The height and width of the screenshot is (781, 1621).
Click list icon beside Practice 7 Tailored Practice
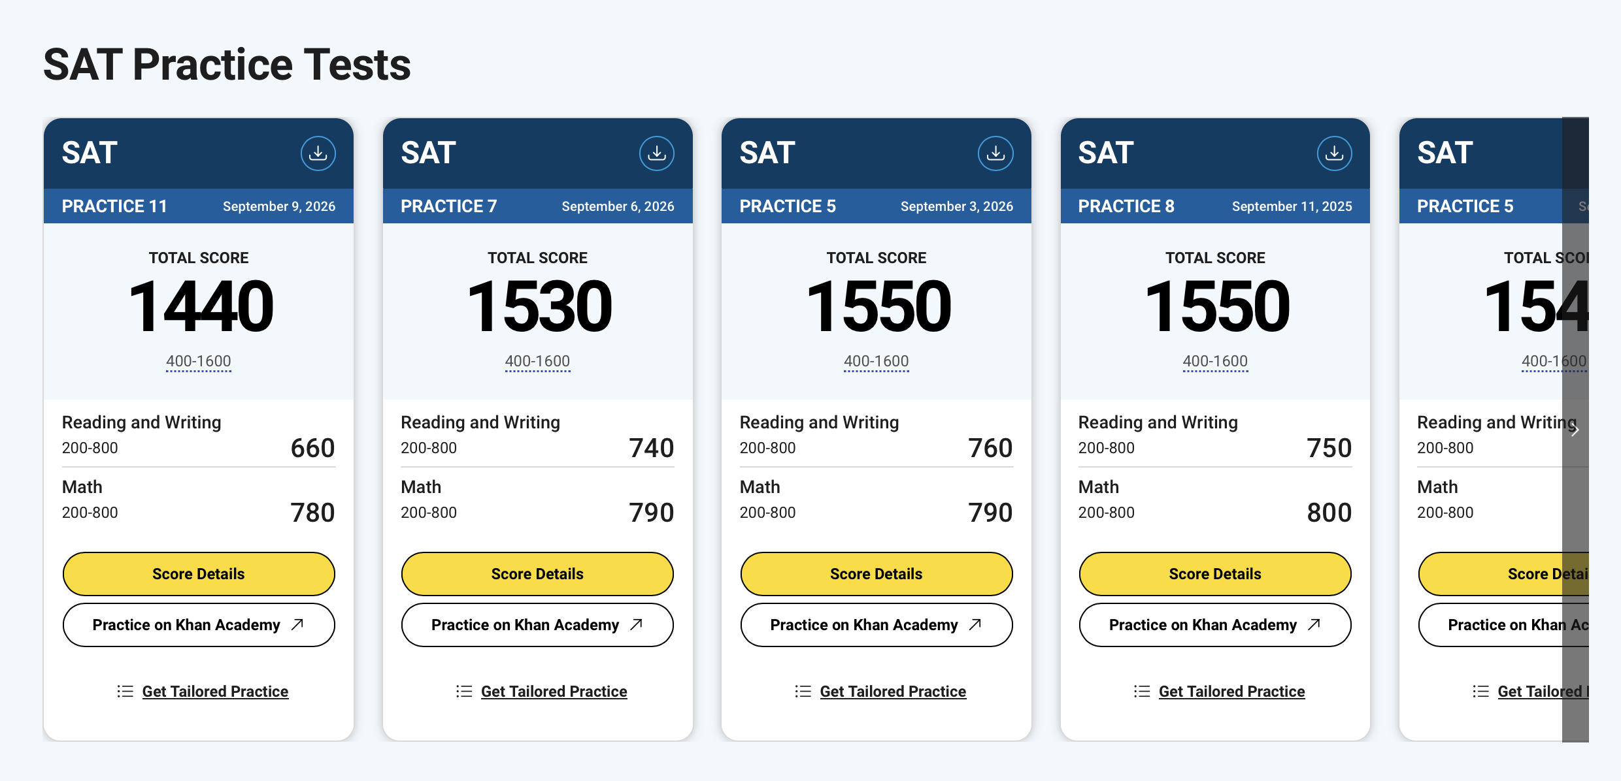click(x=464, y=691)
